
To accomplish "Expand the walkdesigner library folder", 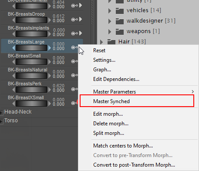I will coord(110,21).
